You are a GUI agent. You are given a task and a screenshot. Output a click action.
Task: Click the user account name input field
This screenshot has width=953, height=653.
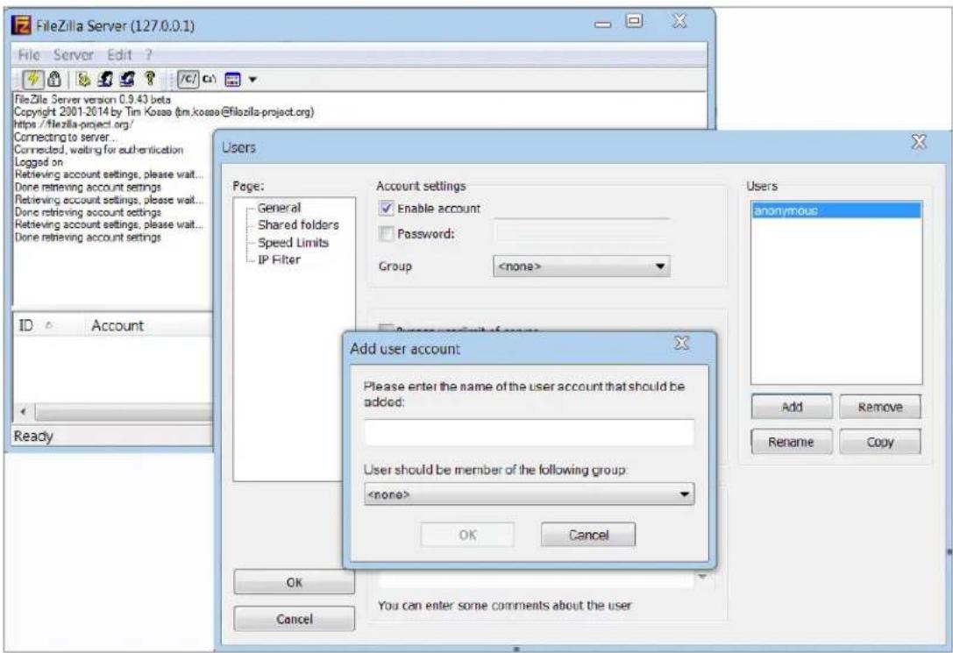pos(529,432)
